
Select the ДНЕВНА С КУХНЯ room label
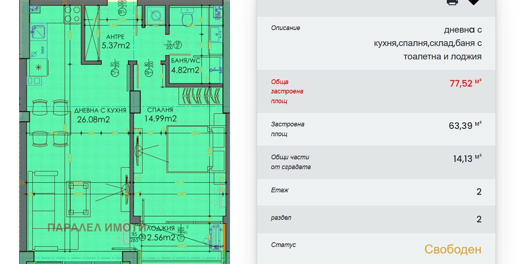(x=100, y=114)
